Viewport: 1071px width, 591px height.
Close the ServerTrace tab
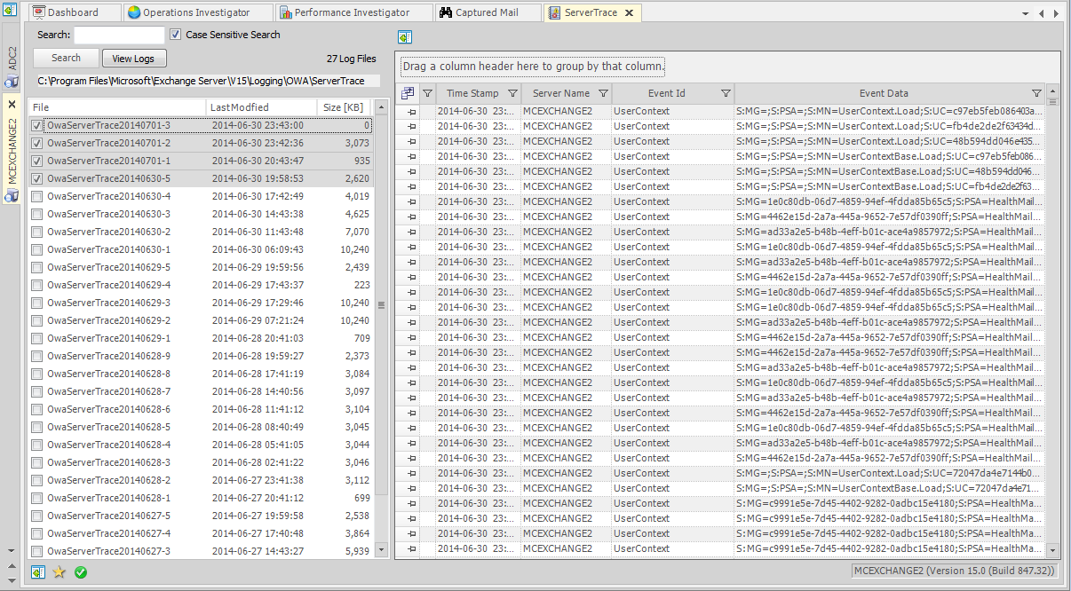(628, 13)
